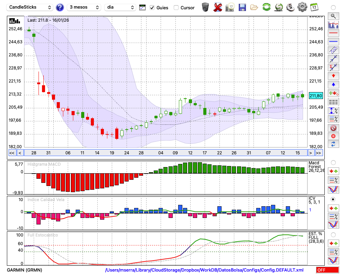Image resolution: width=344 pixels, height=275 pixels.
Task: Open the dia interval dropdown
Action: coord(120,7)
